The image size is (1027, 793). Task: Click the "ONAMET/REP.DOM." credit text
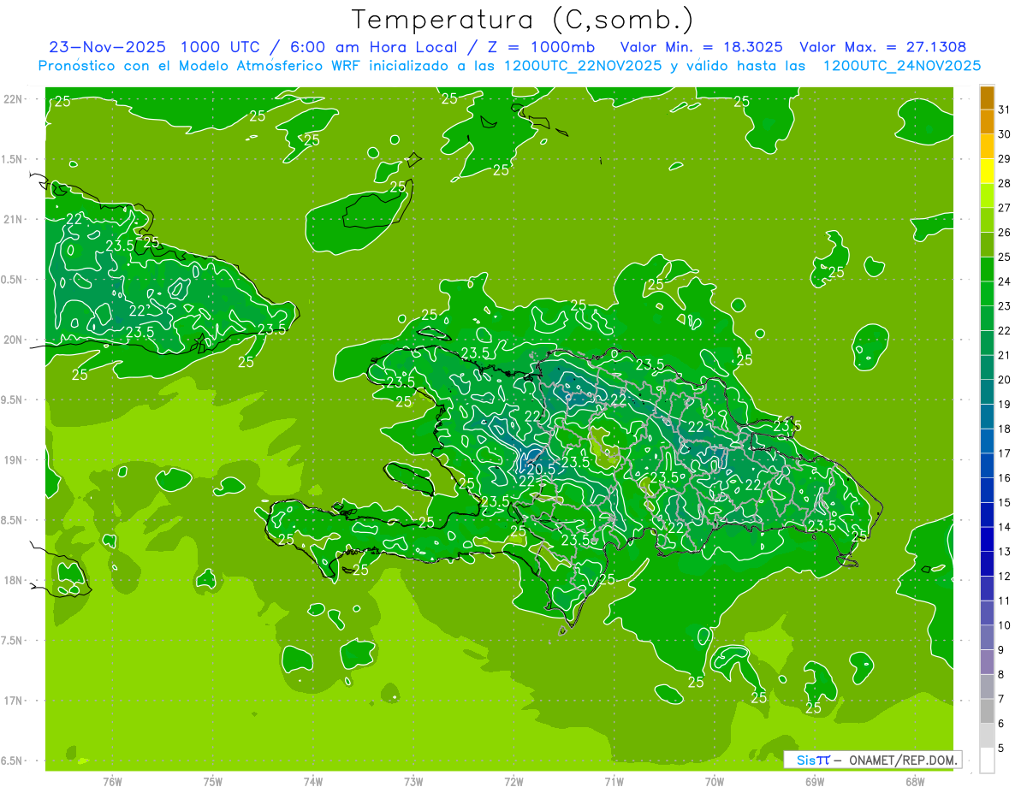click(902, 760)
